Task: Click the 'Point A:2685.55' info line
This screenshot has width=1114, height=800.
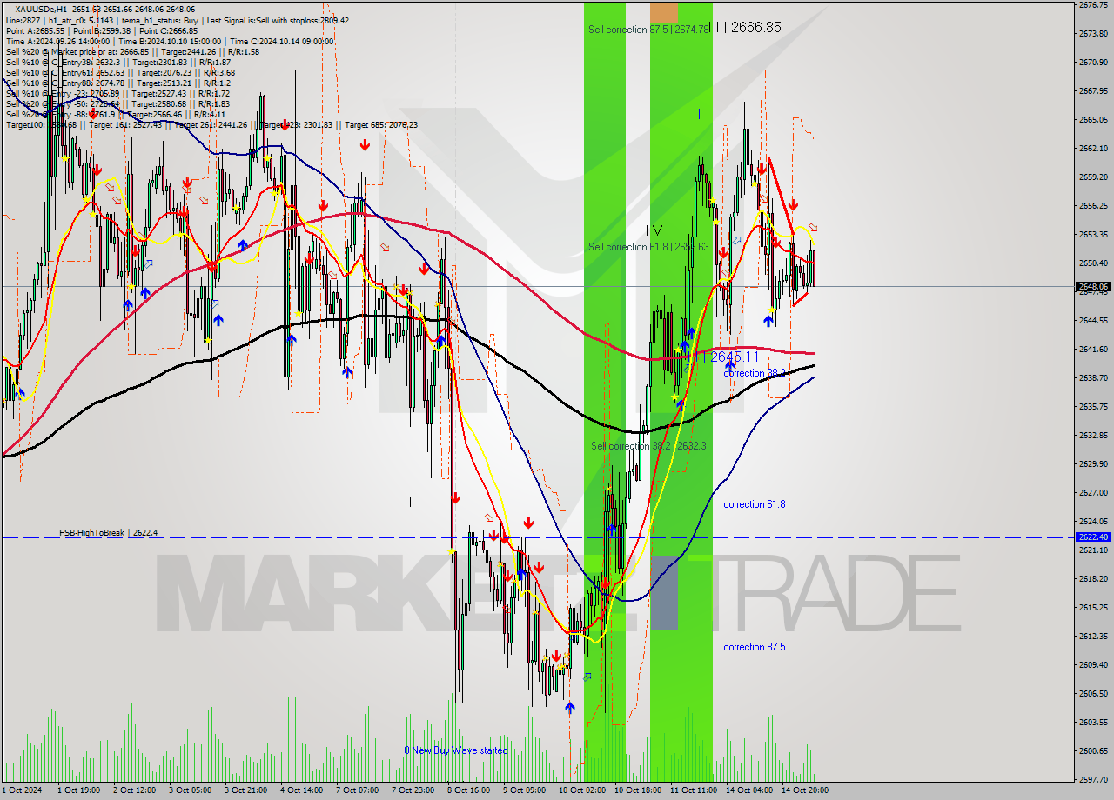Action: pyautogui.click(x=102, y=30)
